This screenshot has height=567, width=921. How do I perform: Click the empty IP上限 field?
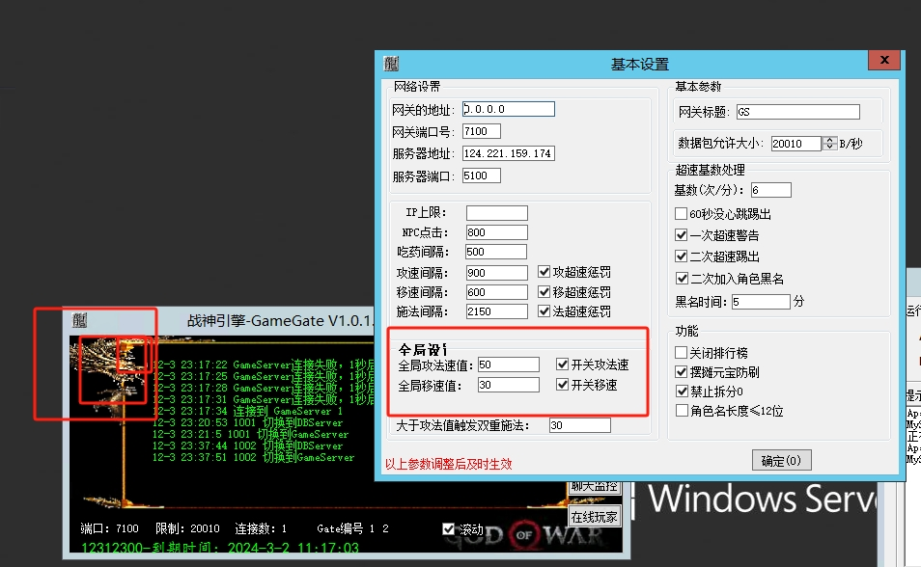click(496, 213)
